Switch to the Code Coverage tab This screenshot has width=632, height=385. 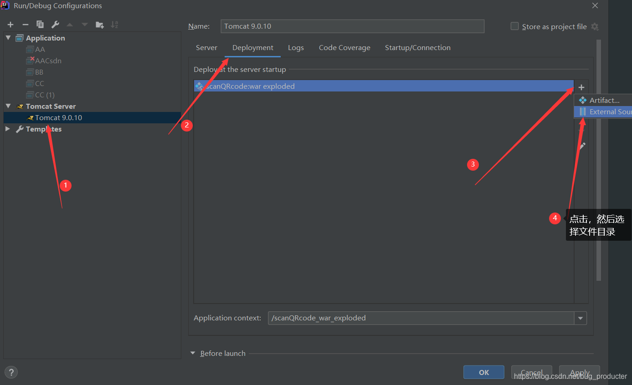pyautogui.click(x=344, y=48)
